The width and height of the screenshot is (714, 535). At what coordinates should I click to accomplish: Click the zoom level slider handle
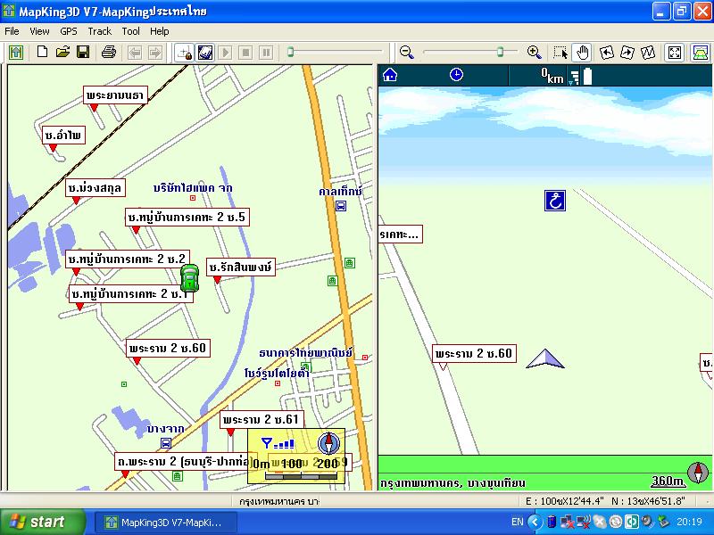click(x=500, y=53)
